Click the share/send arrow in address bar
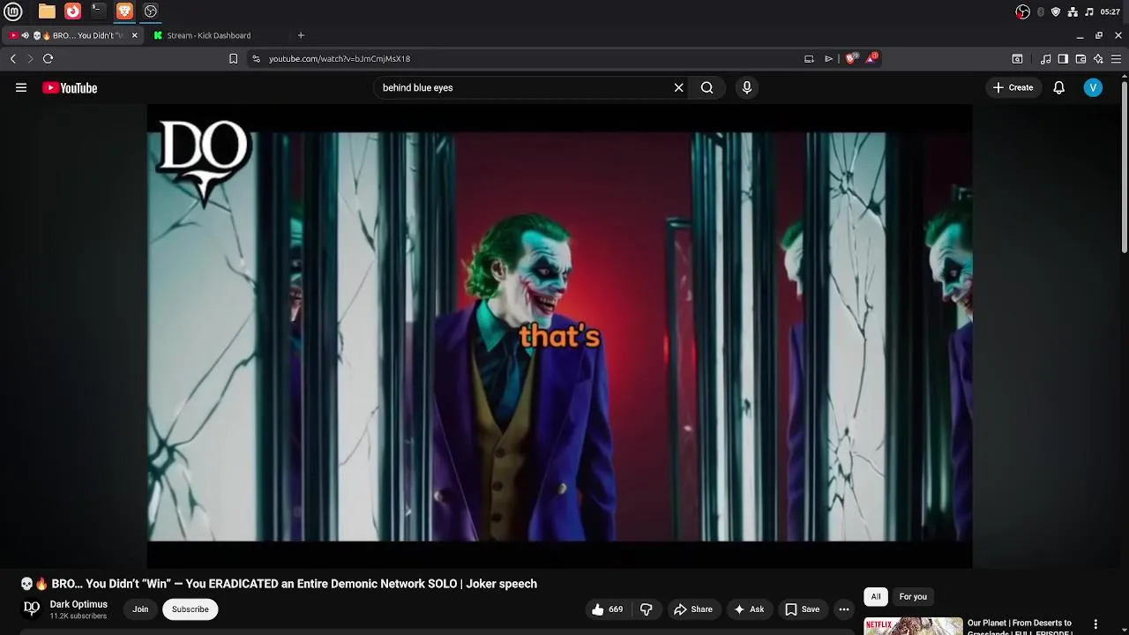The image size is (1129, 635). pos(829,58)
